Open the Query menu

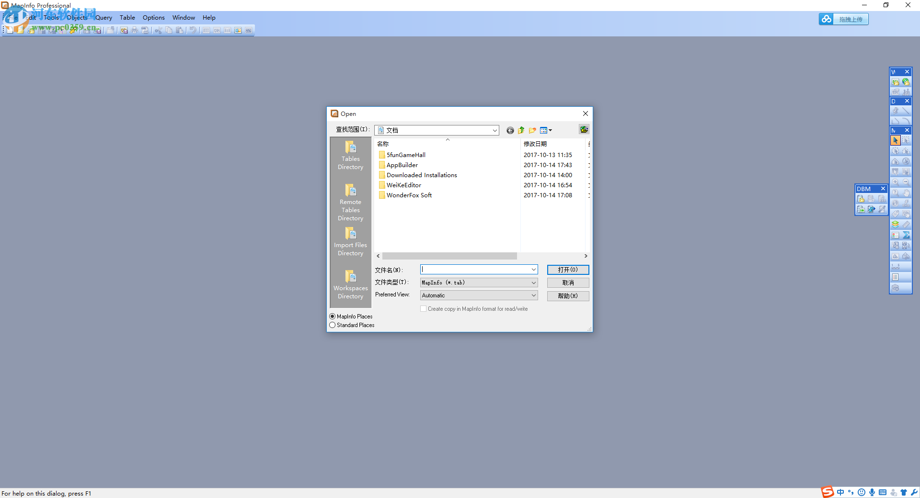point(103,17)
